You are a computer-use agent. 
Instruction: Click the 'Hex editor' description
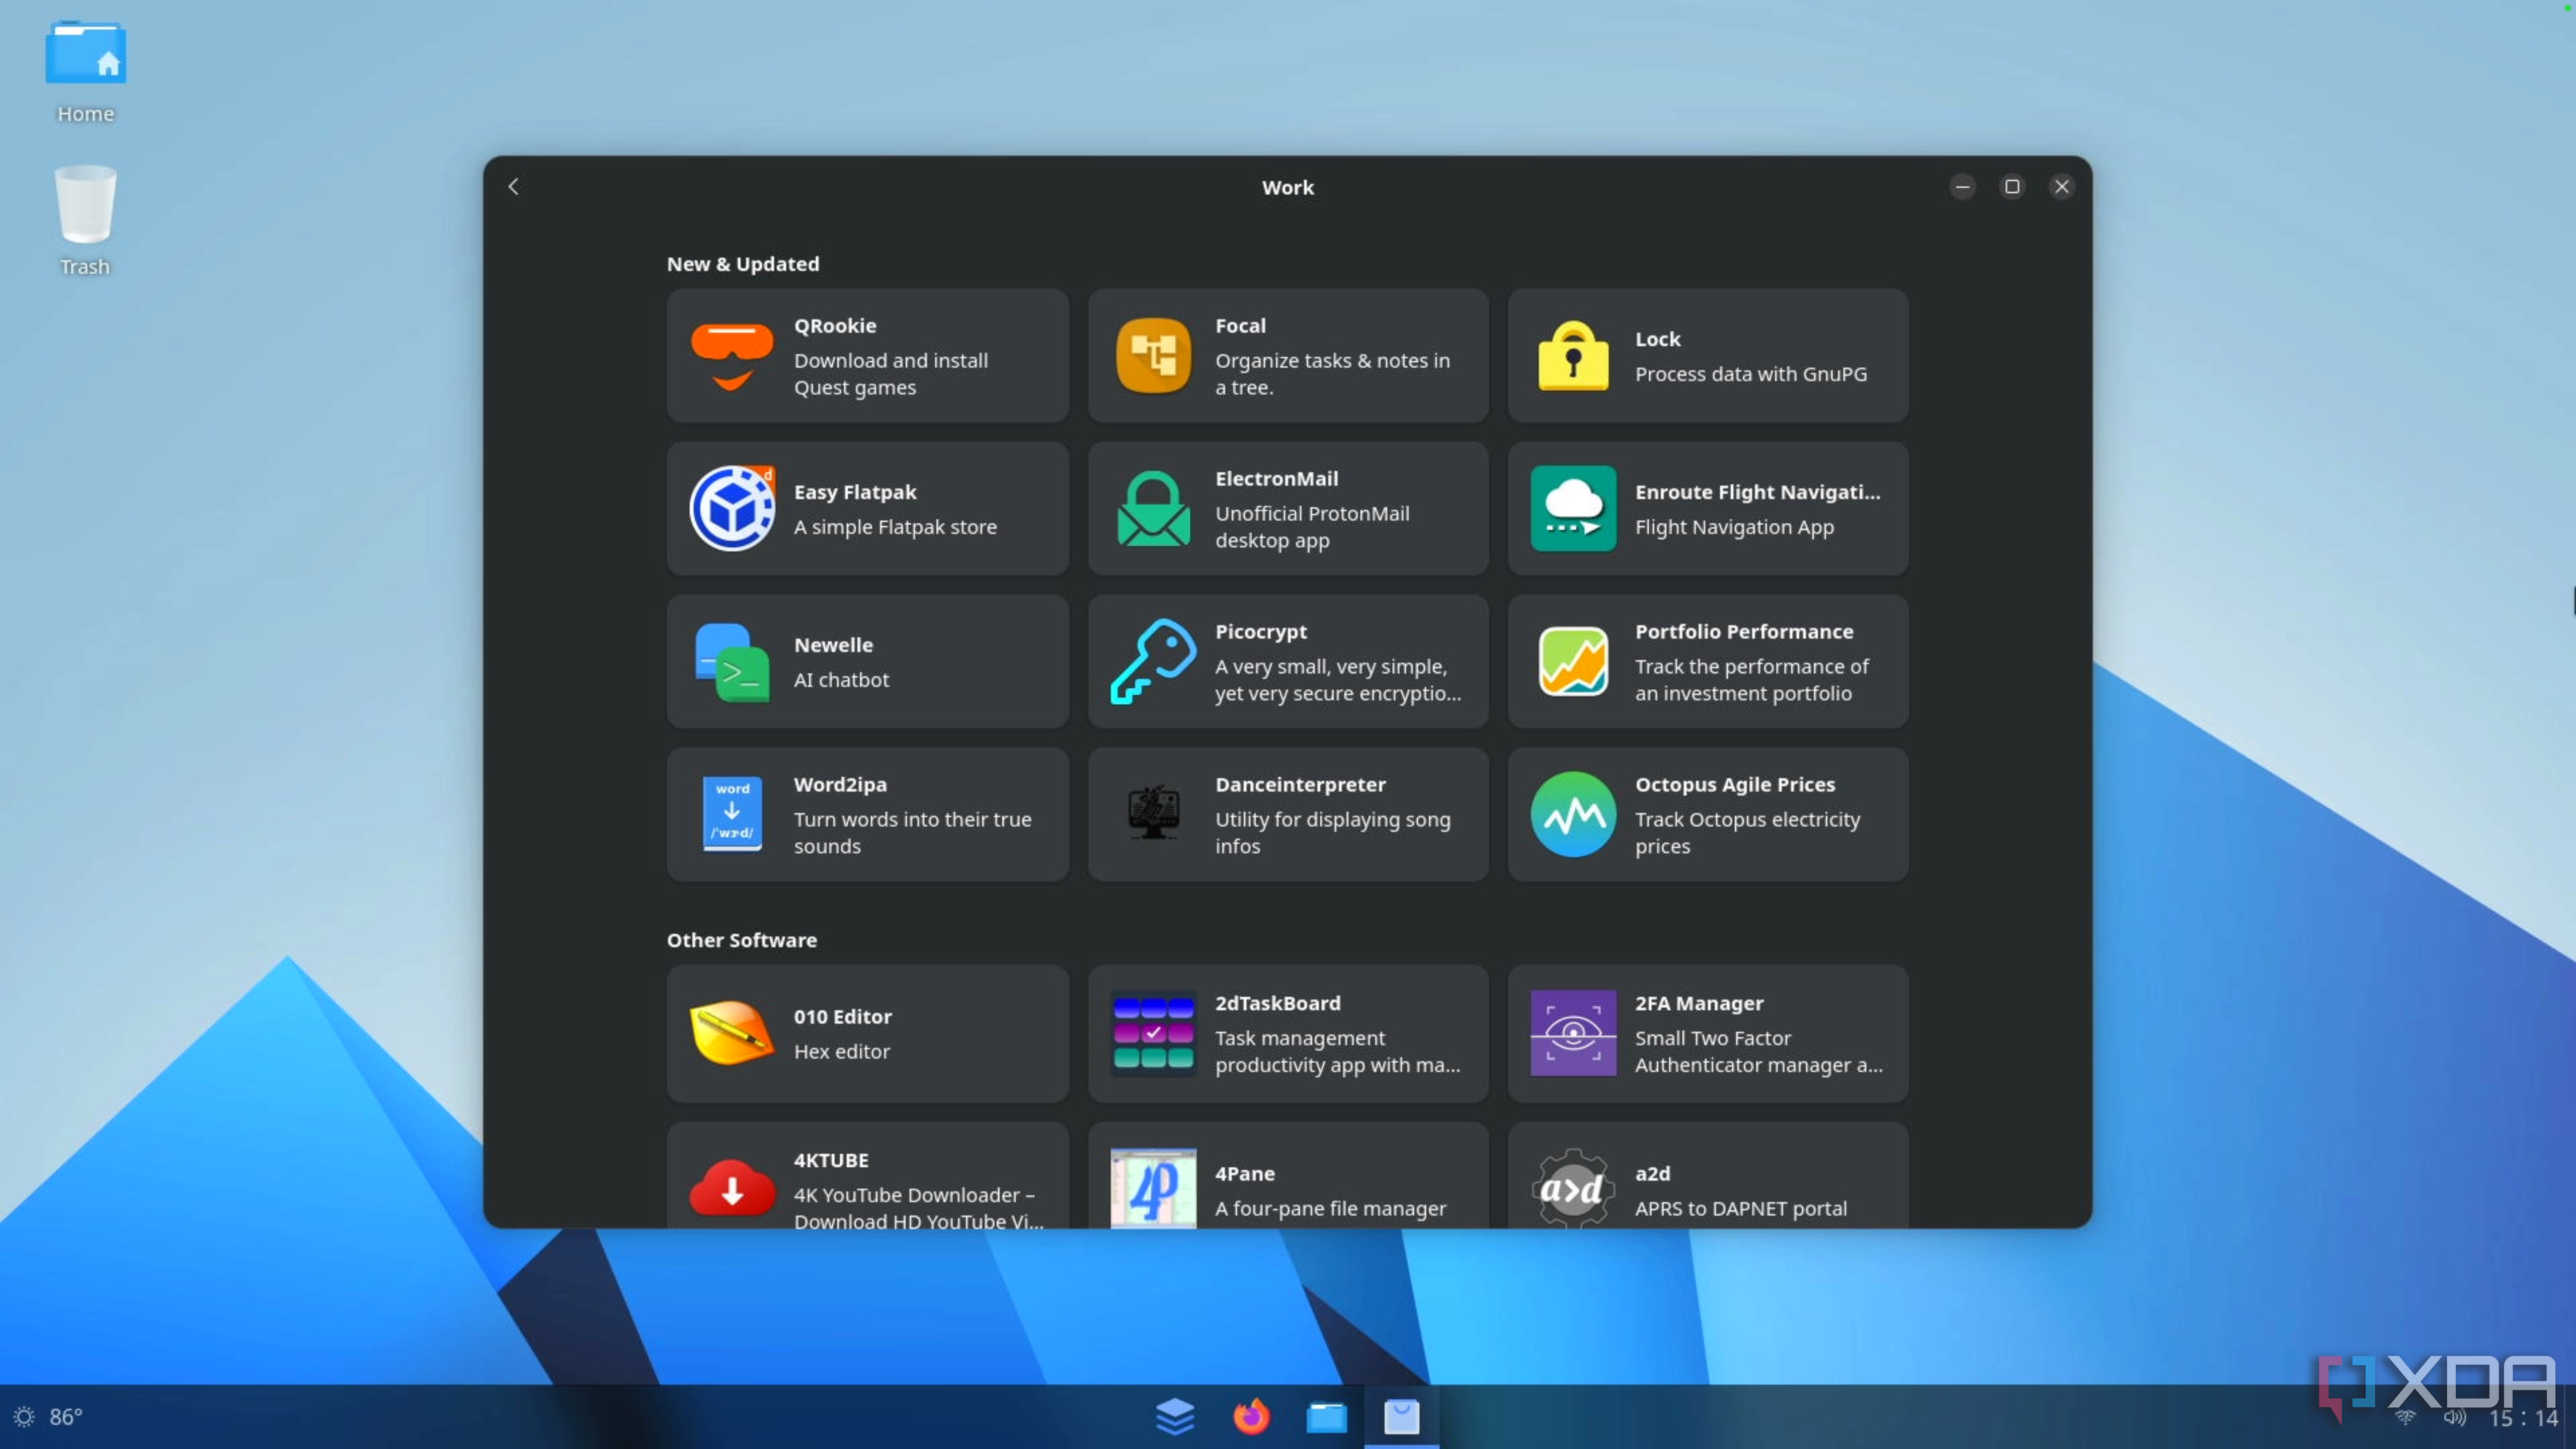pyautogui.click(x=841, y=1051)
